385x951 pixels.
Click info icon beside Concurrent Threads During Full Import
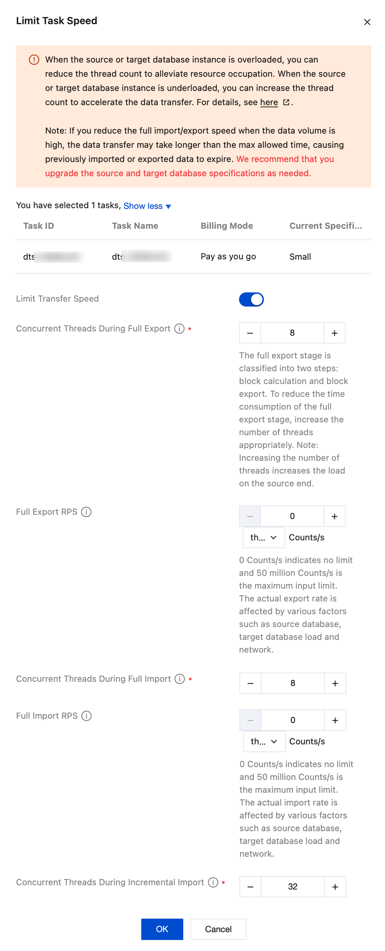pos(180,679)
